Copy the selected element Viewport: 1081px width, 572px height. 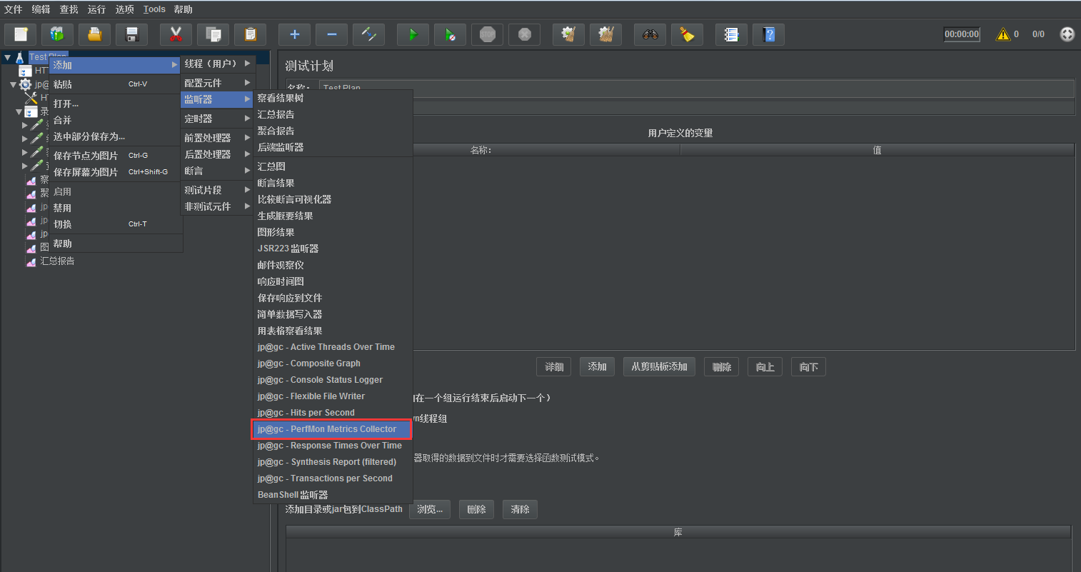coord(213,34)
